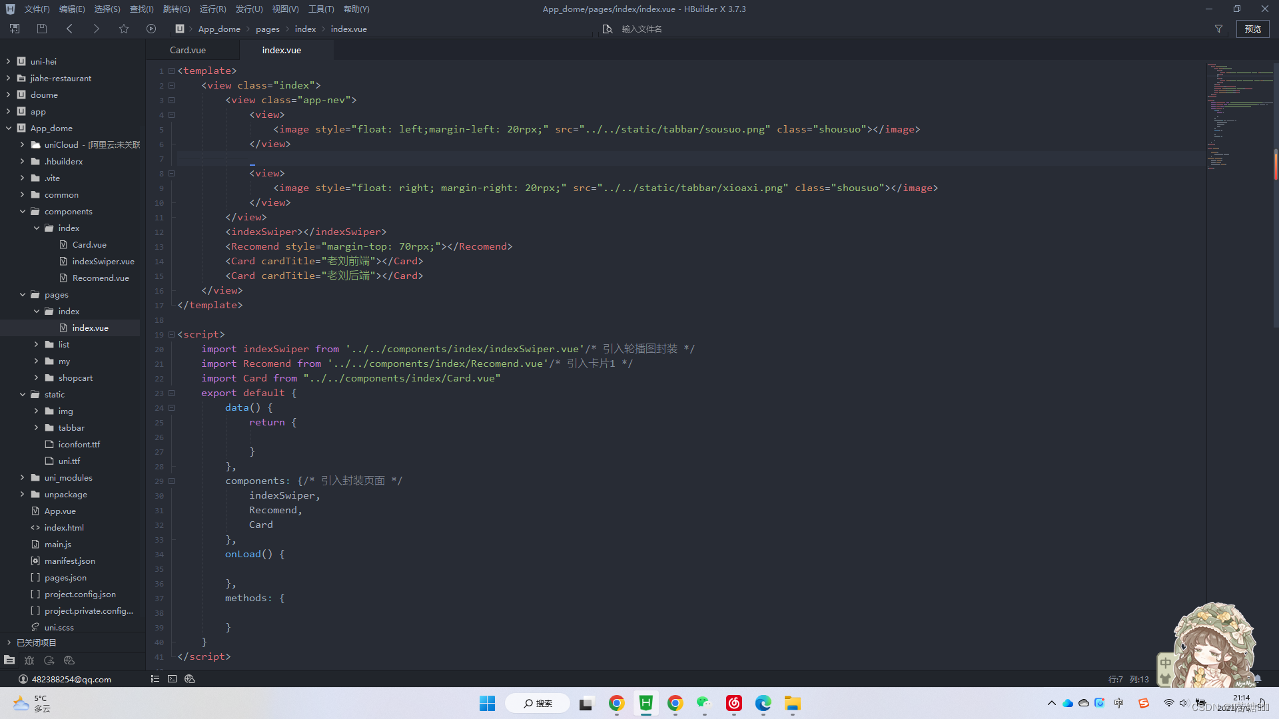Collapse fold marker on line 19 script
This screenshot has width=1279, height=719.
point(171,334)
